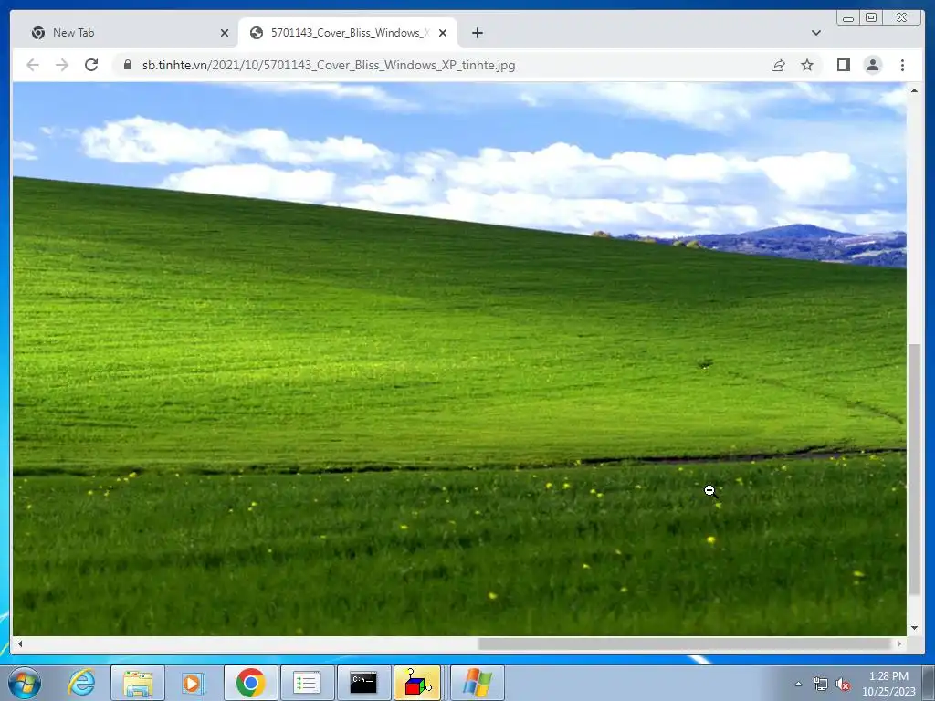Open the Windows Start menu orb
Viewport: 935px width, 701px height.
pyautogui.click(x=25, y=683)
